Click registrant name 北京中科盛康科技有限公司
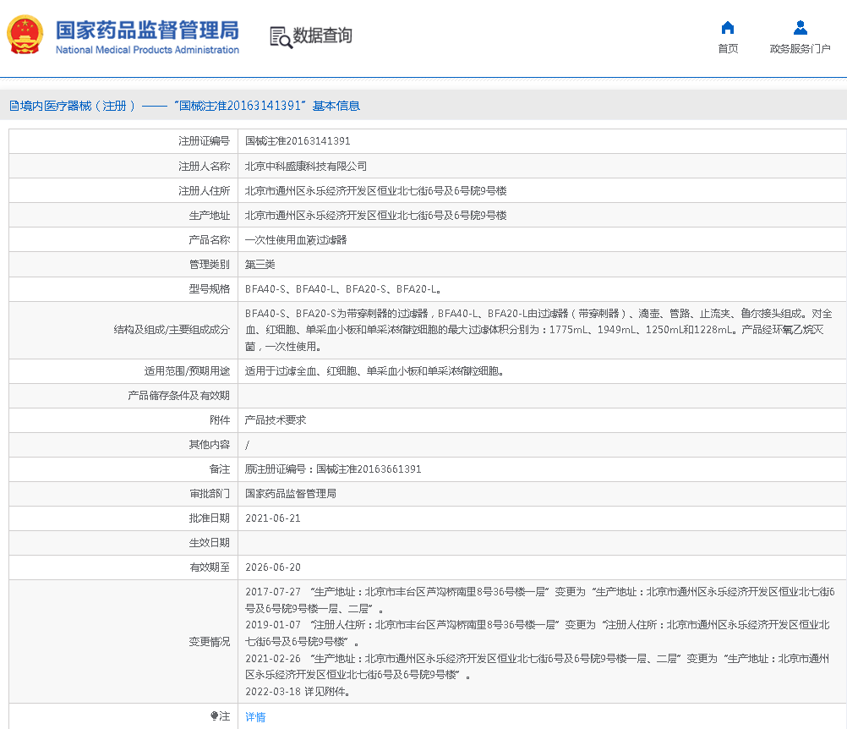 pyautogui.click(x=306, y=167)
